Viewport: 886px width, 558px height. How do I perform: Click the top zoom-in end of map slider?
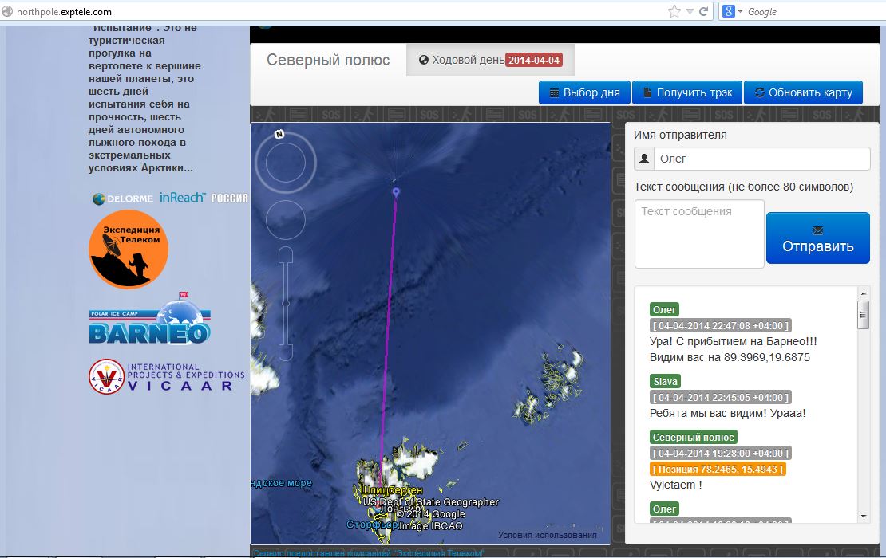coord(286,255)
